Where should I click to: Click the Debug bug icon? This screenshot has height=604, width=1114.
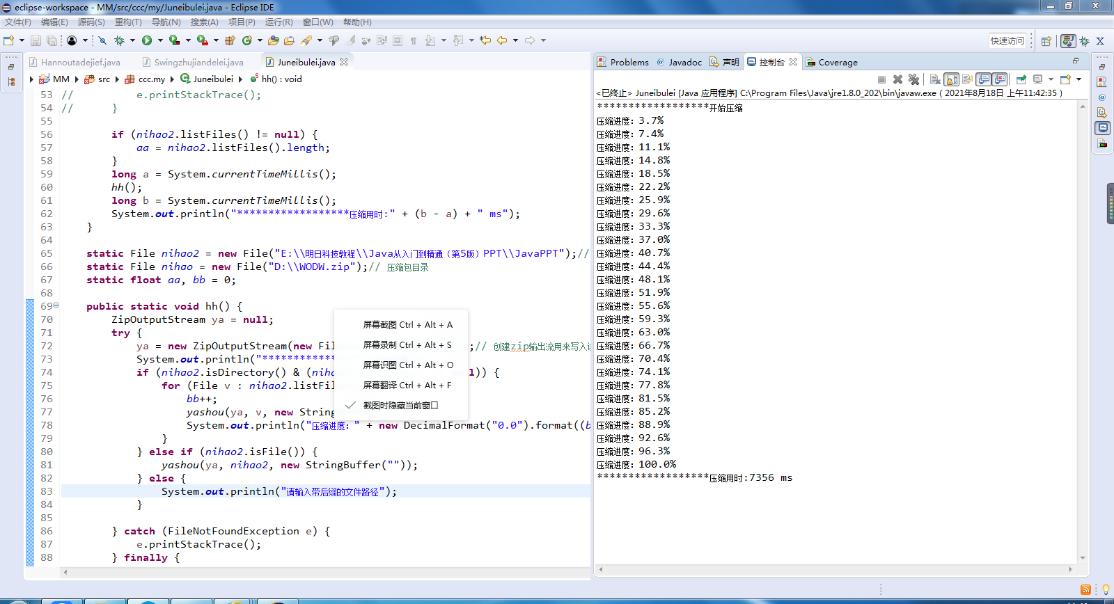pyautogui.click(x=120, y=40)
